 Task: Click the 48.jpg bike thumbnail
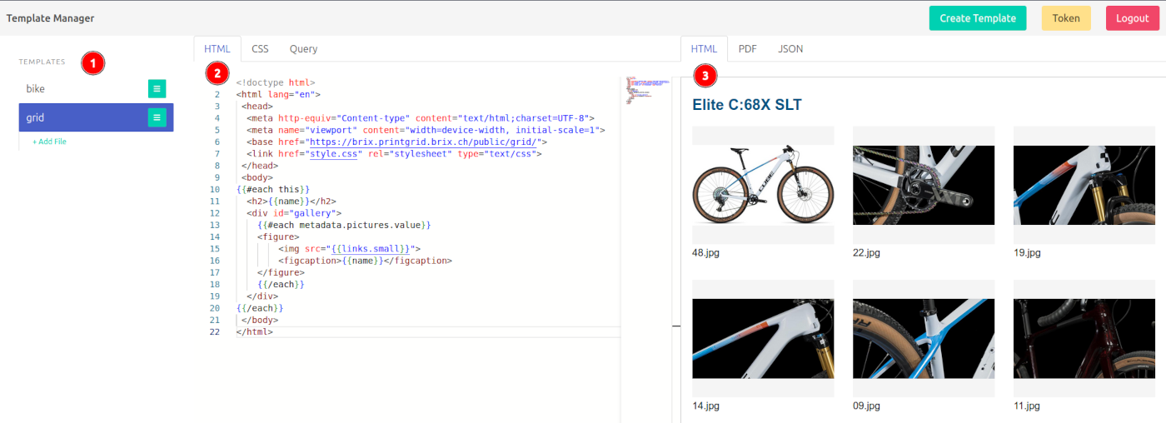tap(763, 185)
